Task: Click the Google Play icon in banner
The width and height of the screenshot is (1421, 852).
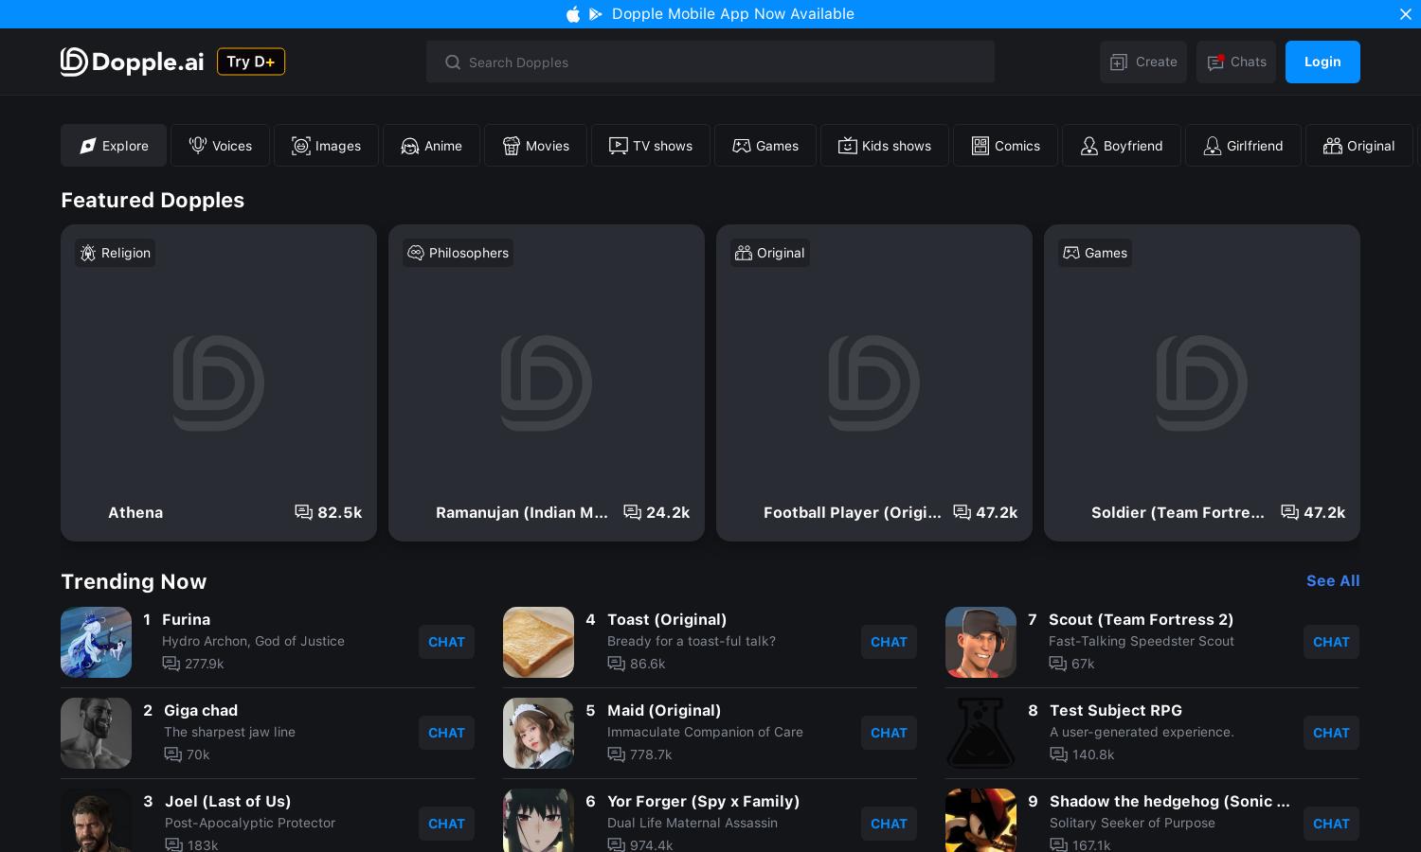Action: 595,14
